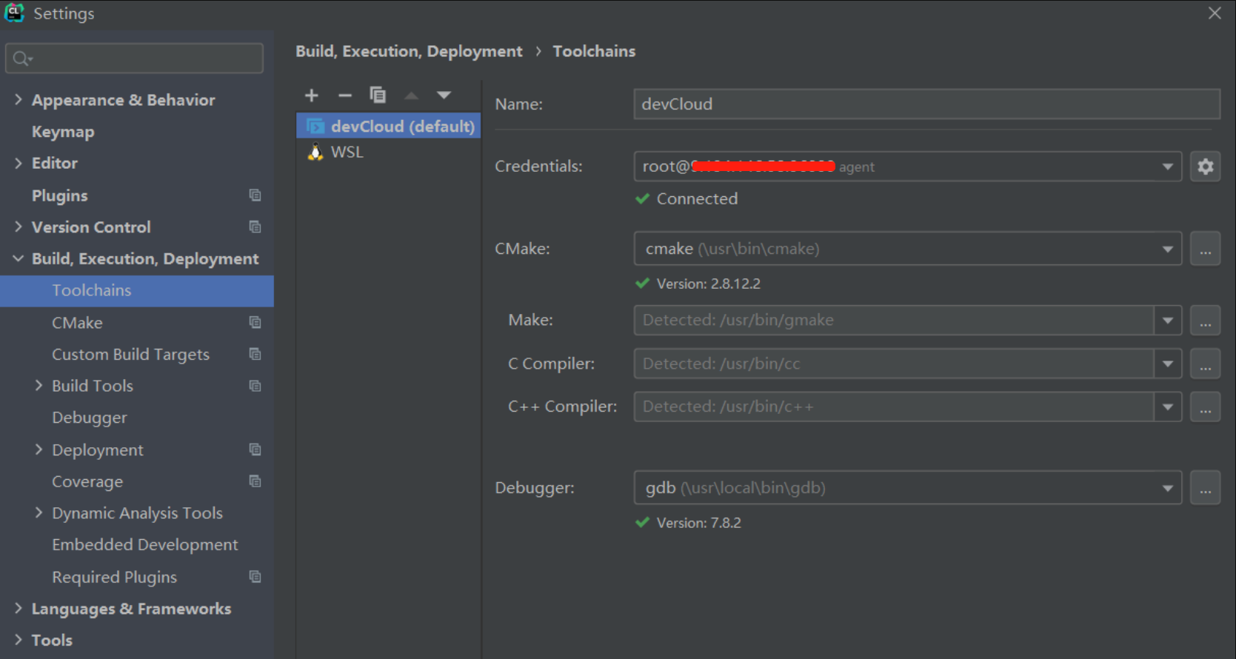Open the Debugger gdb dropdown
1236x659 pixels.
1168,488
